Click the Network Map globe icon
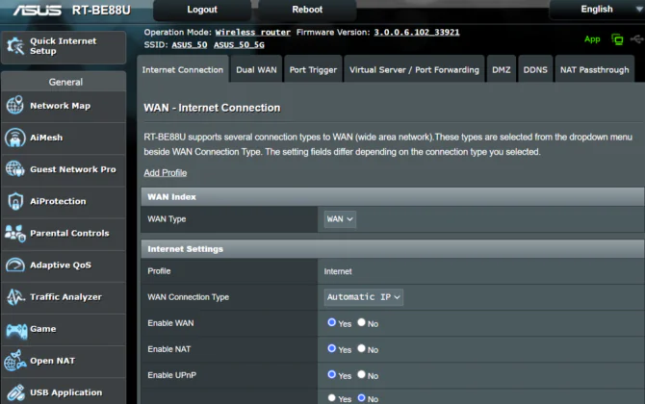645x404 pixels. [14, 105]
